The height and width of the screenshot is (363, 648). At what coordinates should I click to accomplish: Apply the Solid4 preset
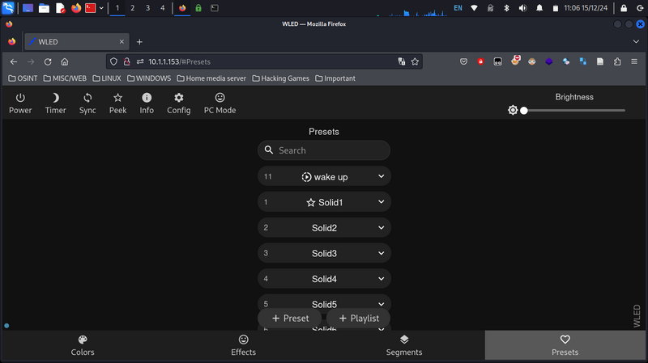coord(324,279)
